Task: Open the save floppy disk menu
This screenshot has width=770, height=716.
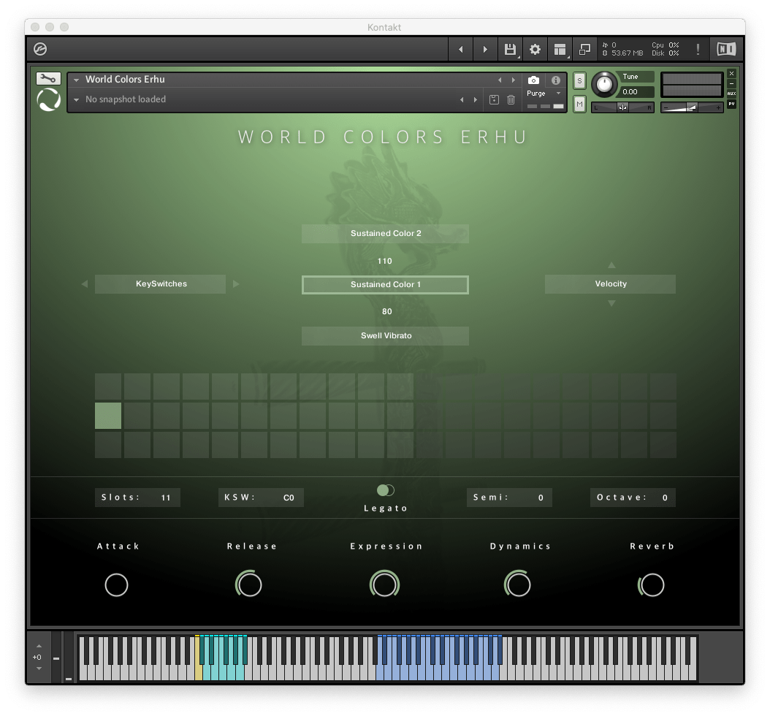Action: click(x=510, y=49)
